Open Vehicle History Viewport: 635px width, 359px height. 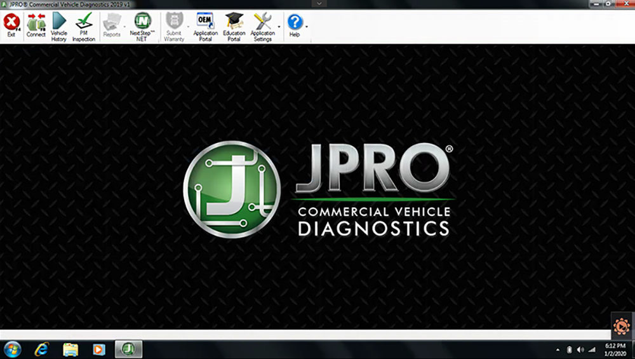click(x=58, y=27)
